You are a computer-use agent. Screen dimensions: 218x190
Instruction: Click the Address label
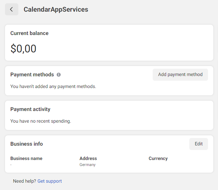point(88,158)
